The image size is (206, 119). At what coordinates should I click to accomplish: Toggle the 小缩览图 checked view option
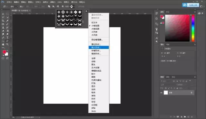tap(95, 26)
